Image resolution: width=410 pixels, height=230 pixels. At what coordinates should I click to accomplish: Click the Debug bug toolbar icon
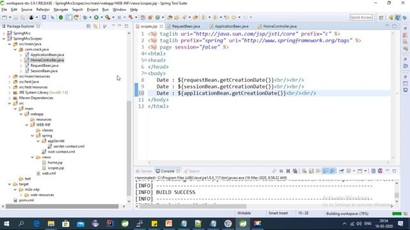(85, 17)
